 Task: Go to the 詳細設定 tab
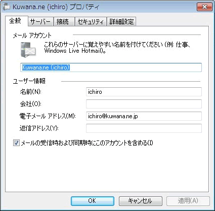121,22
